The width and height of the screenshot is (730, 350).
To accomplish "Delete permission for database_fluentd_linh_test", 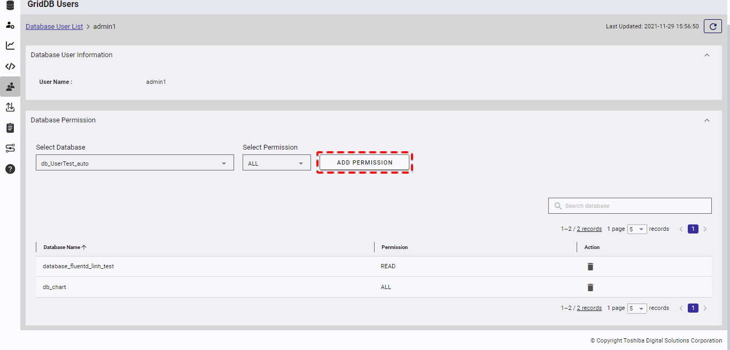I will [x=591, y=267].
